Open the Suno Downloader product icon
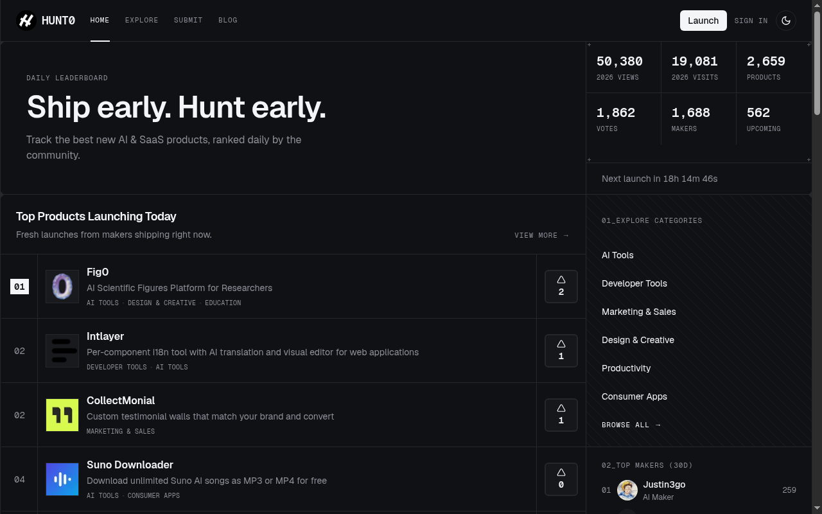Viewport: 822px width, 514px height. tap(62, 479)
